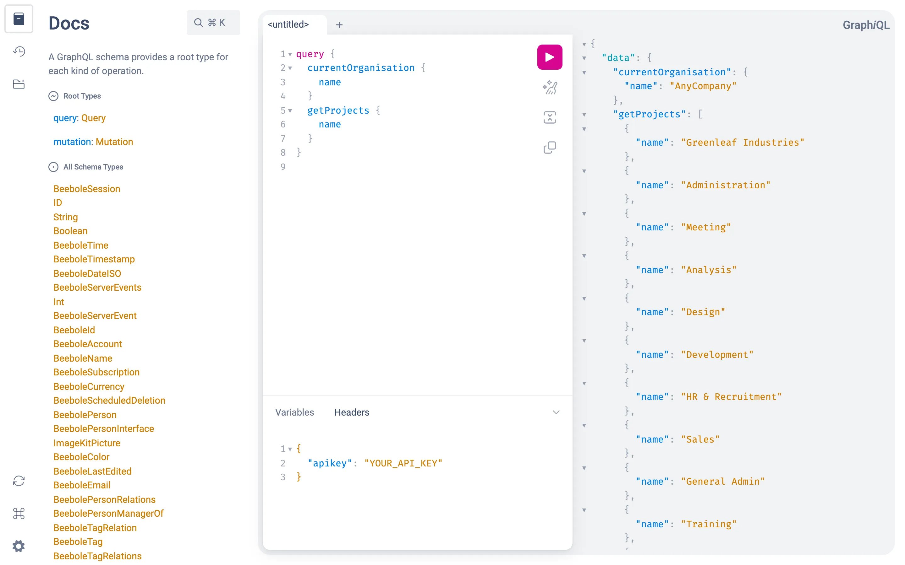Fold the headers JSON at line 1
905x565 pixels.
pos(290,449)
